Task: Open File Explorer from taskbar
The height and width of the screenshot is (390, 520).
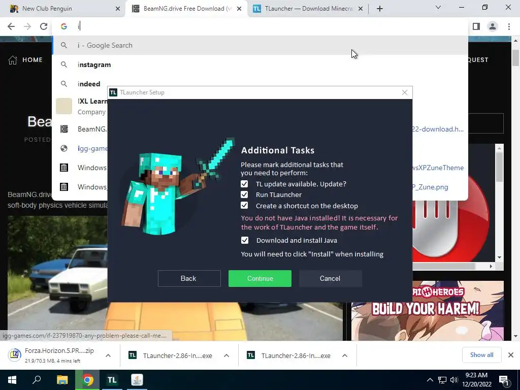Action: coord(62,380)
